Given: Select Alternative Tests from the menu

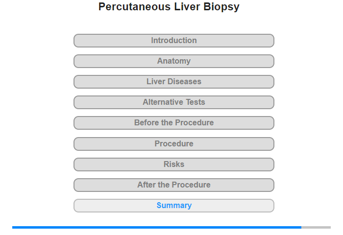Looking at the screenshot, I should [x=173, y=102].
